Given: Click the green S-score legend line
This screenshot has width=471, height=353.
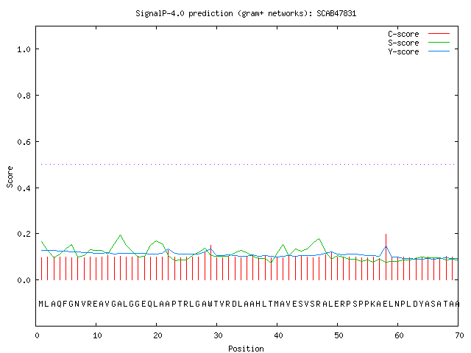Looking at the screenshot, I should (439, 43).
